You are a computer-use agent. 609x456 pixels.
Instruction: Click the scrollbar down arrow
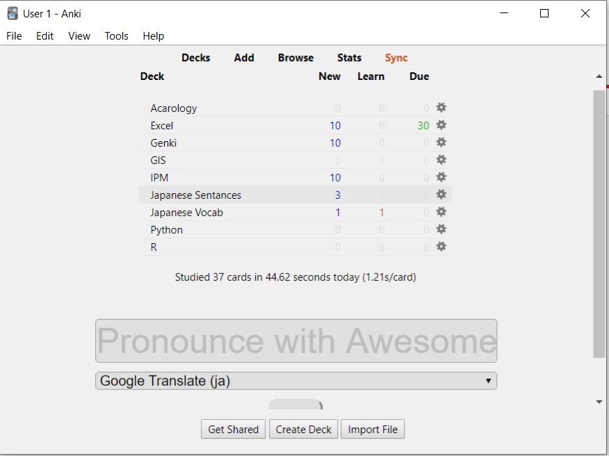pos(599,402)
